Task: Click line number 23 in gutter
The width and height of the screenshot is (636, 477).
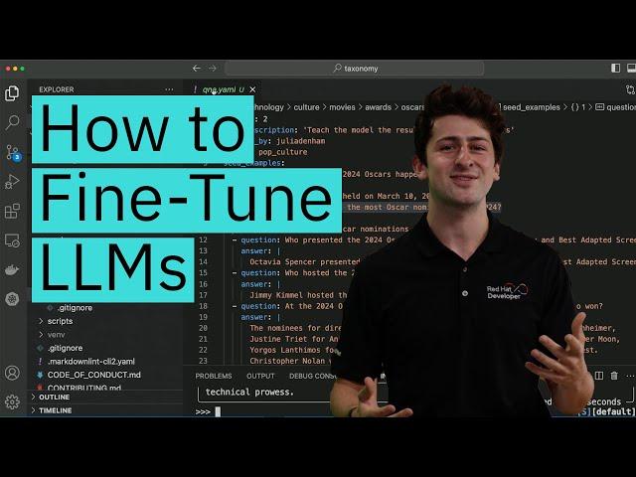Action: click(x=203, y=361)
